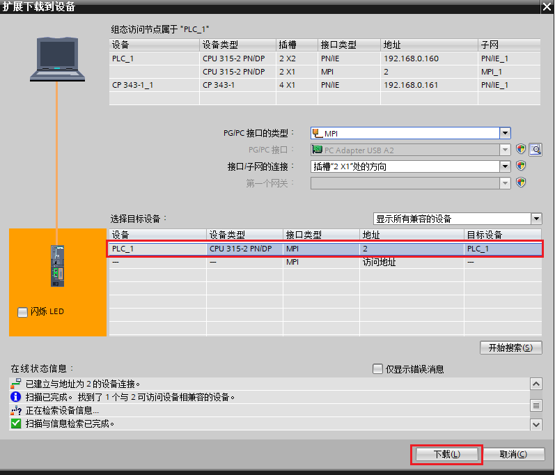Click 地址 header in target device table
The image size is (555, 475).
pos(412,235)
